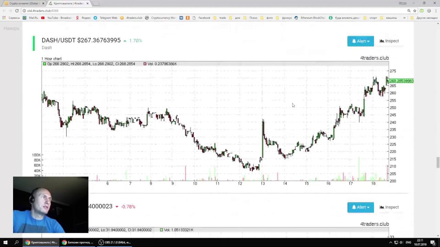Open the OBS 21.1.0 taskbar window
The image size is (440, 247).
click(115, 243)
